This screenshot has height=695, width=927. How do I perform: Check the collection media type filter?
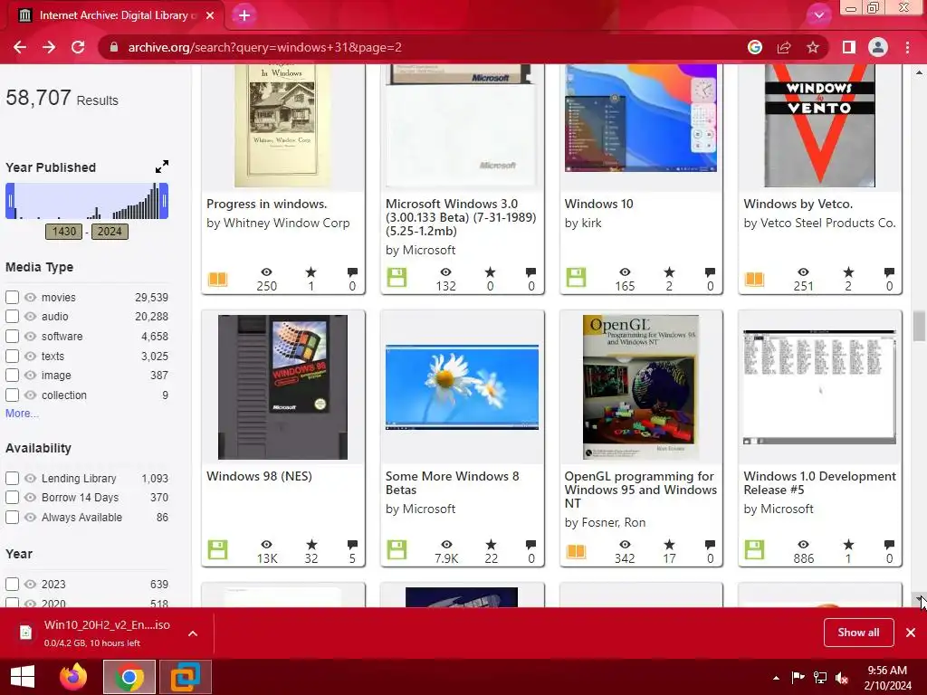point(12,395)
